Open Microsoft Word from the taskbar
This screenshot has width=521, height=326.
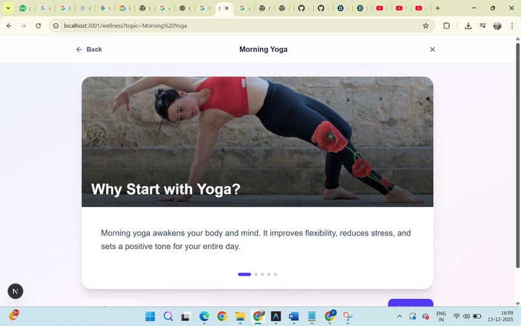point(293,316)
